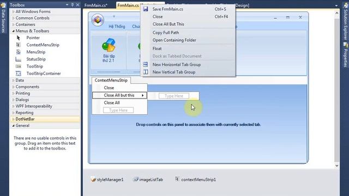Switch to the FrmMain.cs* code tab
This screenshot has height=196, width=349.
coord(96,5)
